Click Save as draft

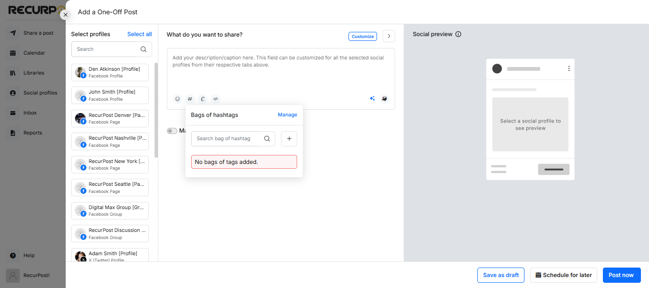click(501, 275)
